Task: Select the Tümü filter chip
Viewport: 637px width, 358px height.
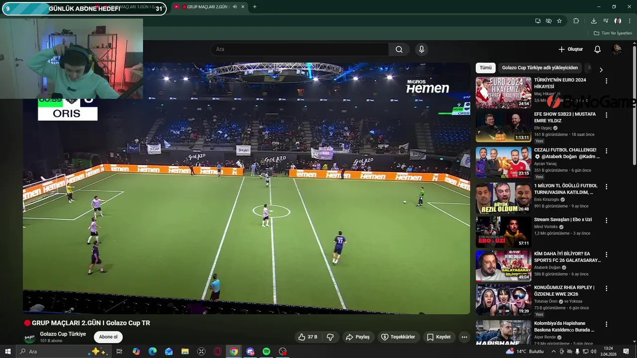Action: (x=486, y=68)
